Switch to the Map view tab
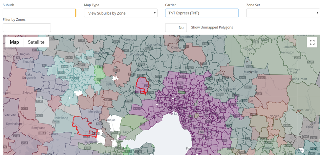This screenshot has height=155, width=320. coord(14,42)
